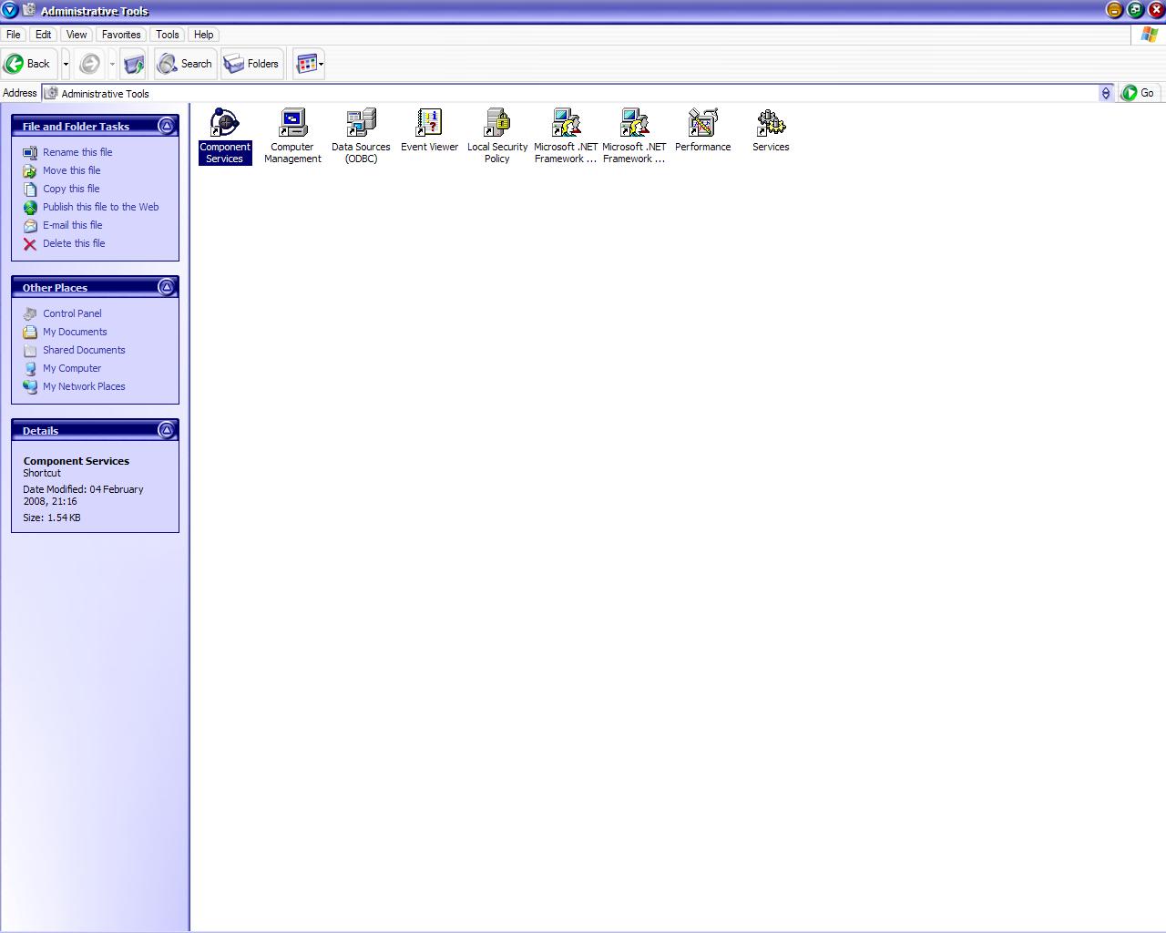Open the File menu

[14, 35]
